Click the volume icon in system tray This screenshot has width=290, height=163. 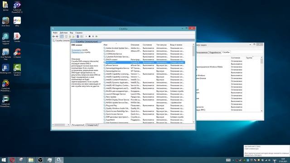click(x=269, y=160)
